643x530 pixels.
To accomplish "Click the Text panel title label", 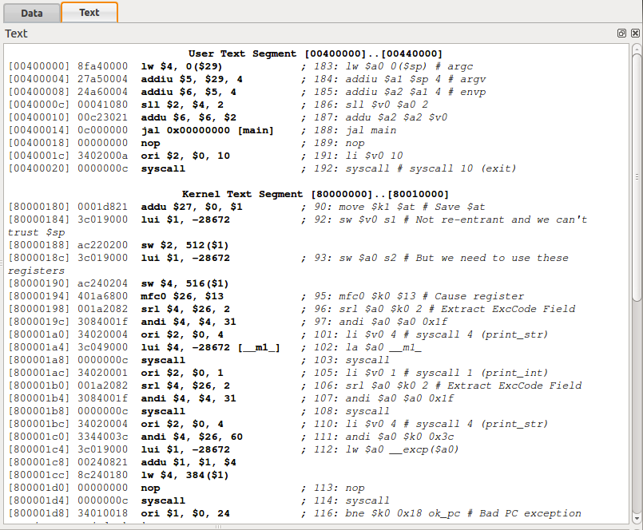I will pyautogui.click(x=15, y=33).
